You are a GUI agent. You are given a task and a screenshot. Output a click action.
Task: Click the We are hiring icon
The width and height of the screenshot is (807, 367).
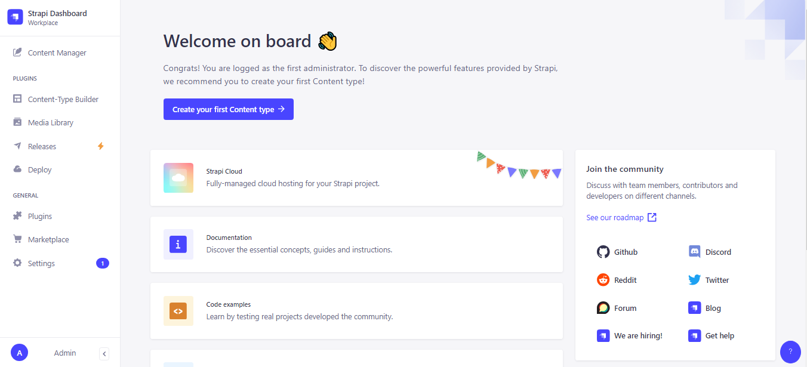tap(603, 335)
